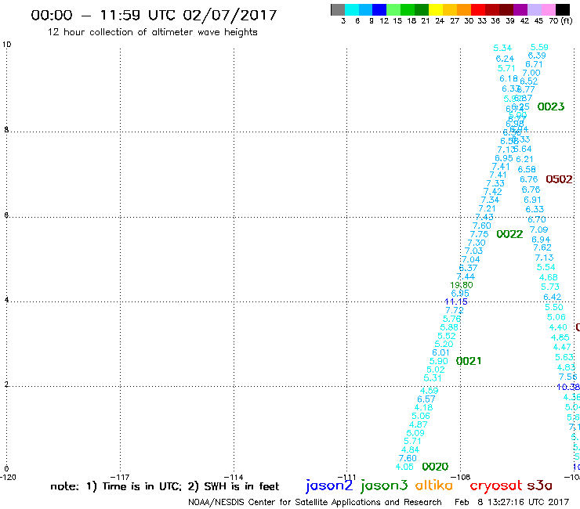Screen dimensions: 580x509
Task: Click the 5.59 value at the top right
Action: (x=539, y=47)
